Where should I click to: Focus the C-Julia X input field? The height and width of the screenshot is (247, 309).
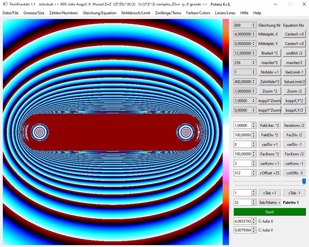245,221
